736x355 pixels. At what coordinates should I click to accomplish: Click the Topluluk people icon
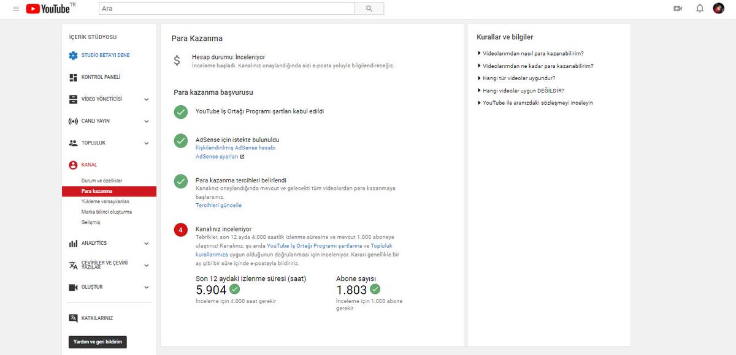(73, 143)
